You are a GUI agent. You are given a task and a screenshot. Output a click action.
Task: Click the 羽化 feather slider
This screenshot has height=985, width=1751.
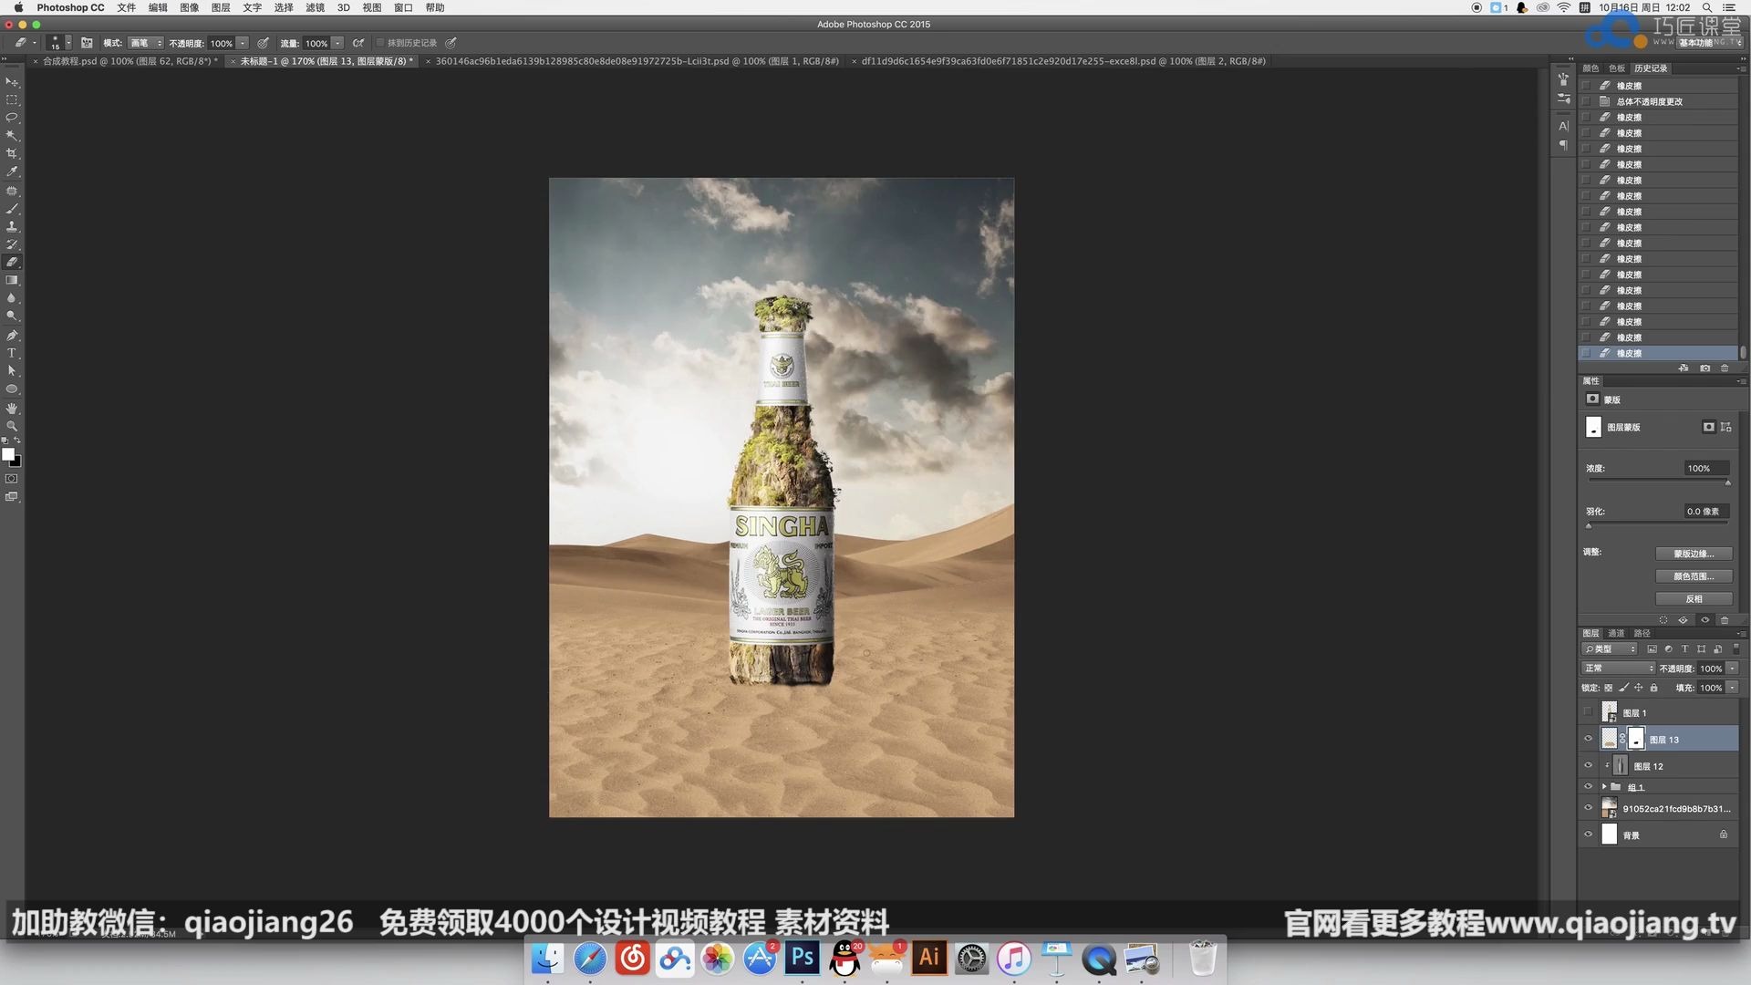click(x=1658, y=524)
